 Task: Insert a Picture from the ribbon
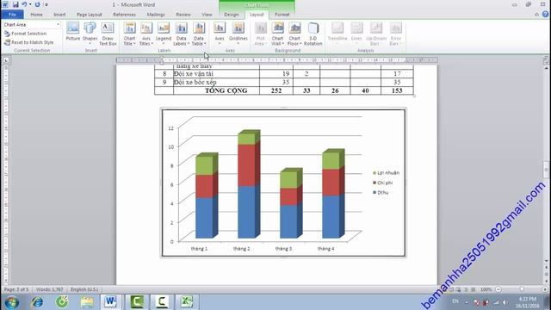pyautogui.click(x=72, y=32)
